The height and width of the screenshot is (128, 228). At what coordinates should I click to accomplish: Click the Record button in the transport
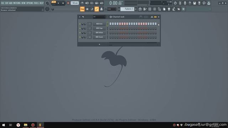(68, 3)
